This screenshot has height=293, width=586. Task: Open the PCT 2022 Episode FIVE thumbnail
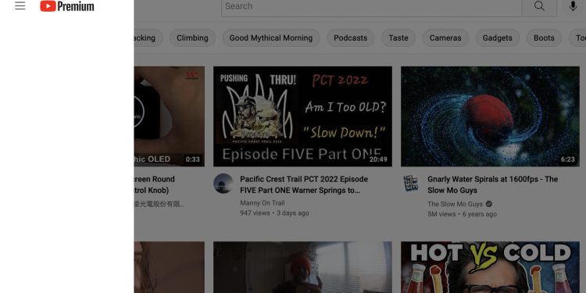[302, 116]
